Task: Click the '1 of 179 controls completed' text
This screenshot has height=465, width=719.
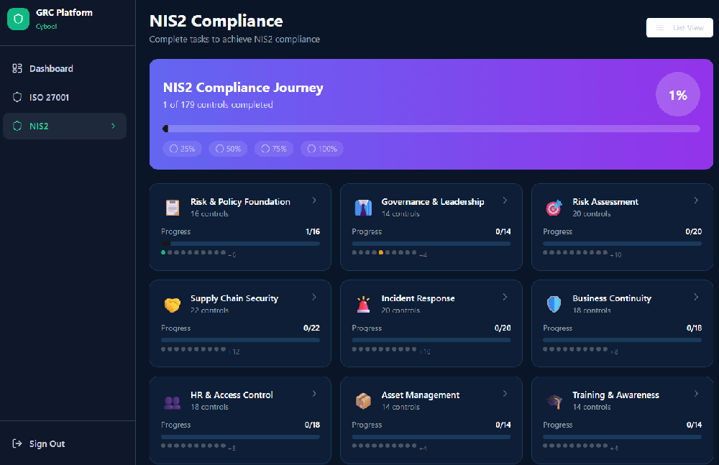Action: [218, 104]
